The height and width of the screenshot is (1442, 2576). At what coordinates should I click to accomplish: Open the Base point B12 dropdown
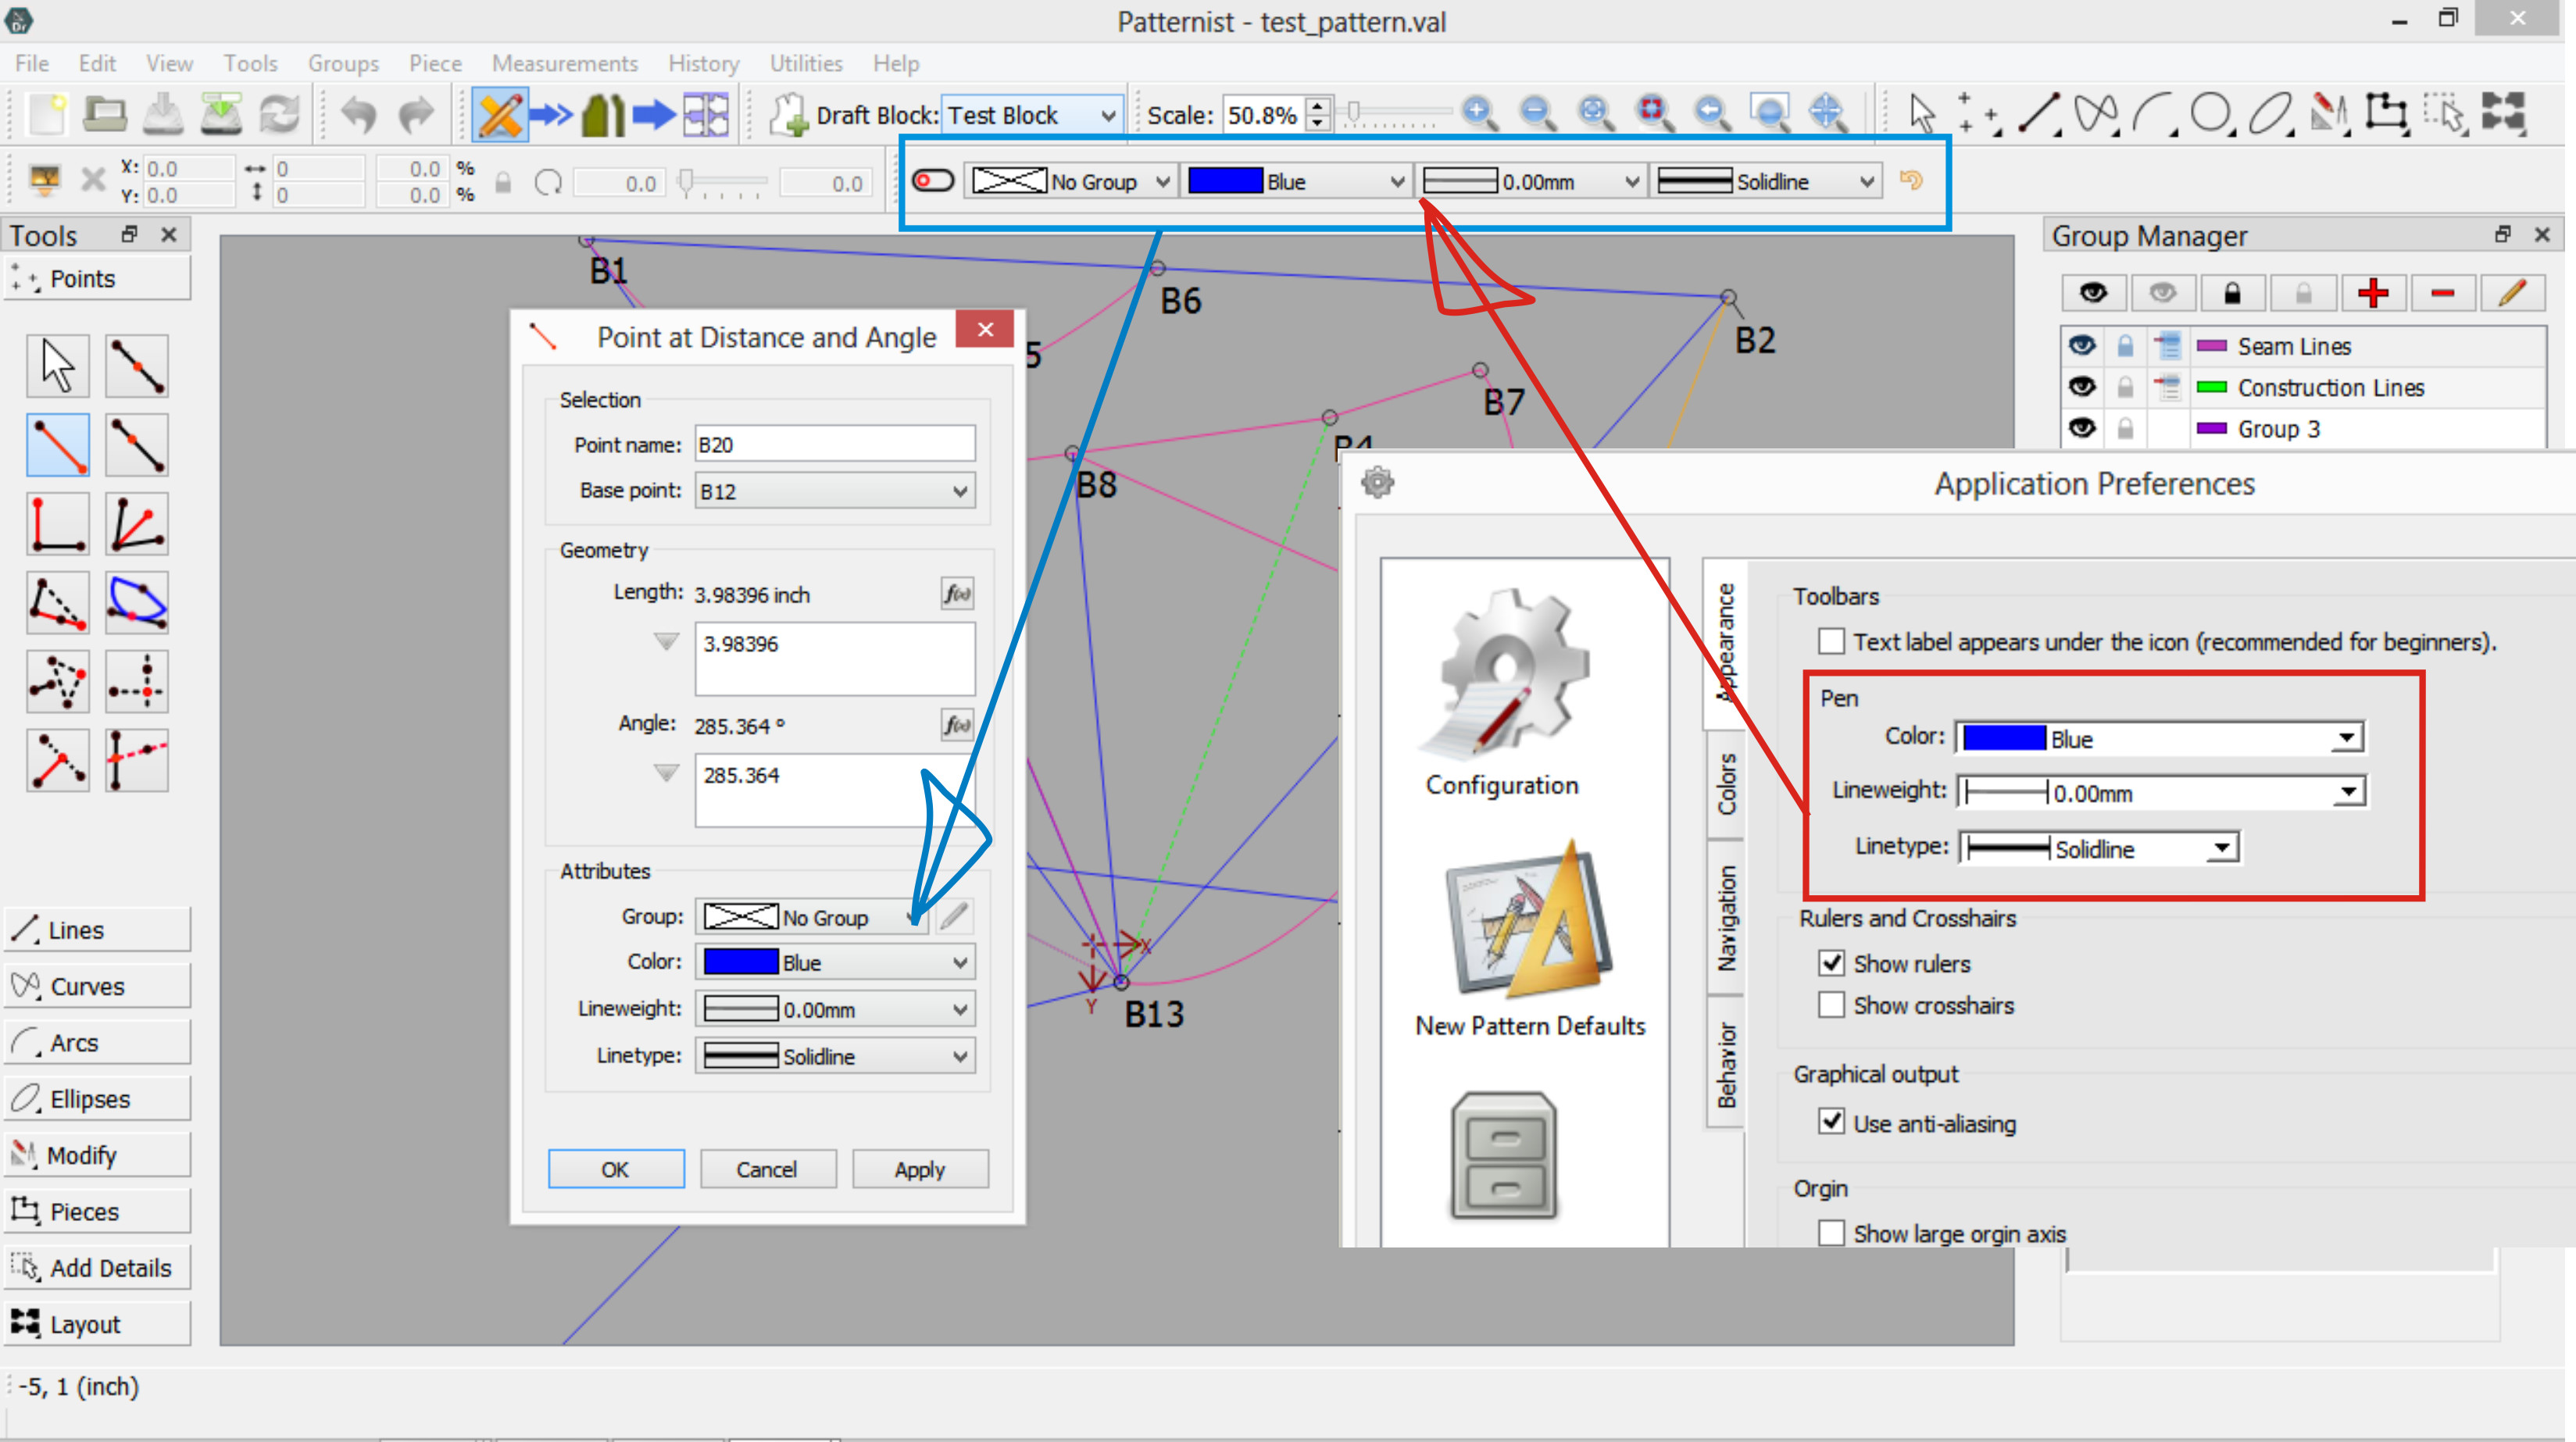click(835, 491)
